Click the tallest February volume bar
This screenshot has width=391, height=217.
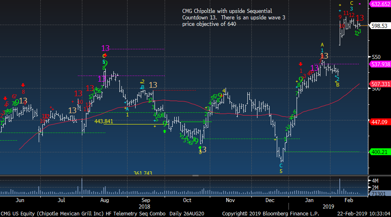tap(340, 186)
